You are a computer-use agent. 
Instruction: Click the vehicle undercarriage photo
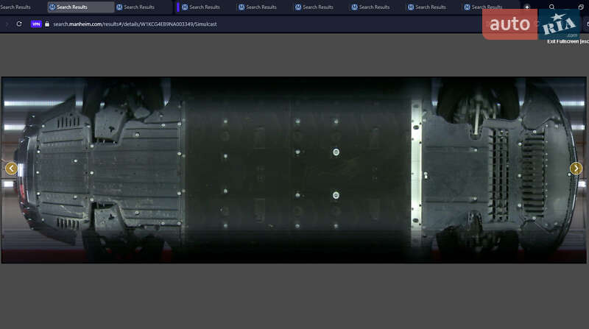[x=294, y=169]
